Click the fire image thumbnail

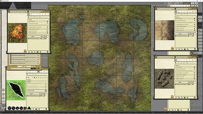coord(17,33)
